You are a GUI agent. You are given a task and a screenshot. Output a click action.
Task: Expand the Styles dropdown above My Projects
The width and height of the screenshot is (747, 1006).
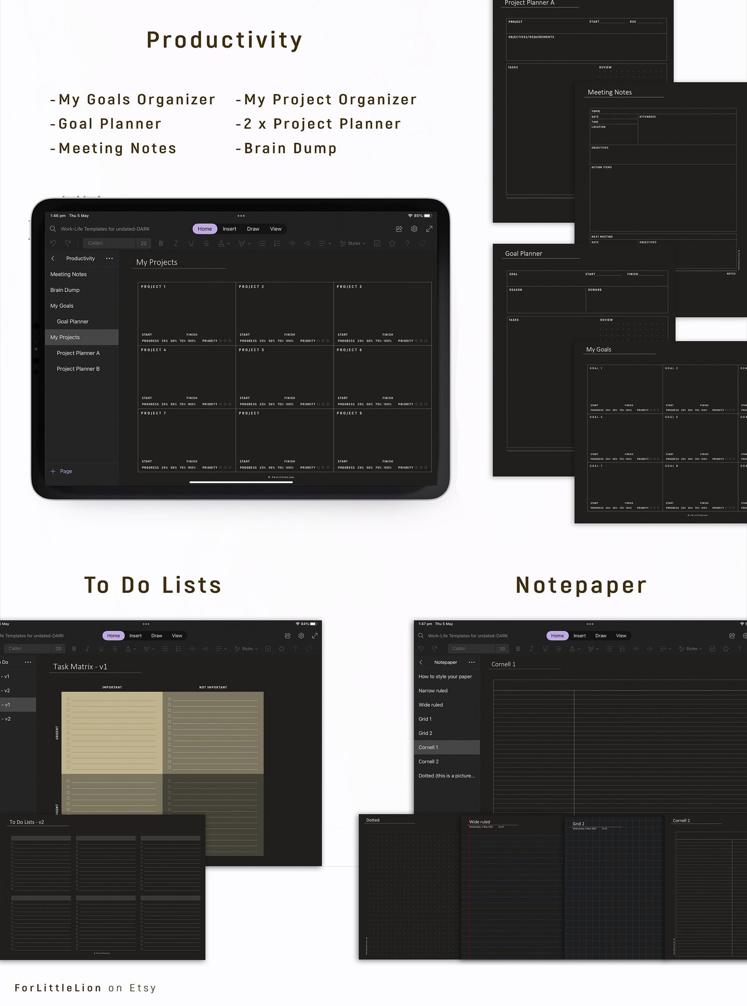[354, 243]
